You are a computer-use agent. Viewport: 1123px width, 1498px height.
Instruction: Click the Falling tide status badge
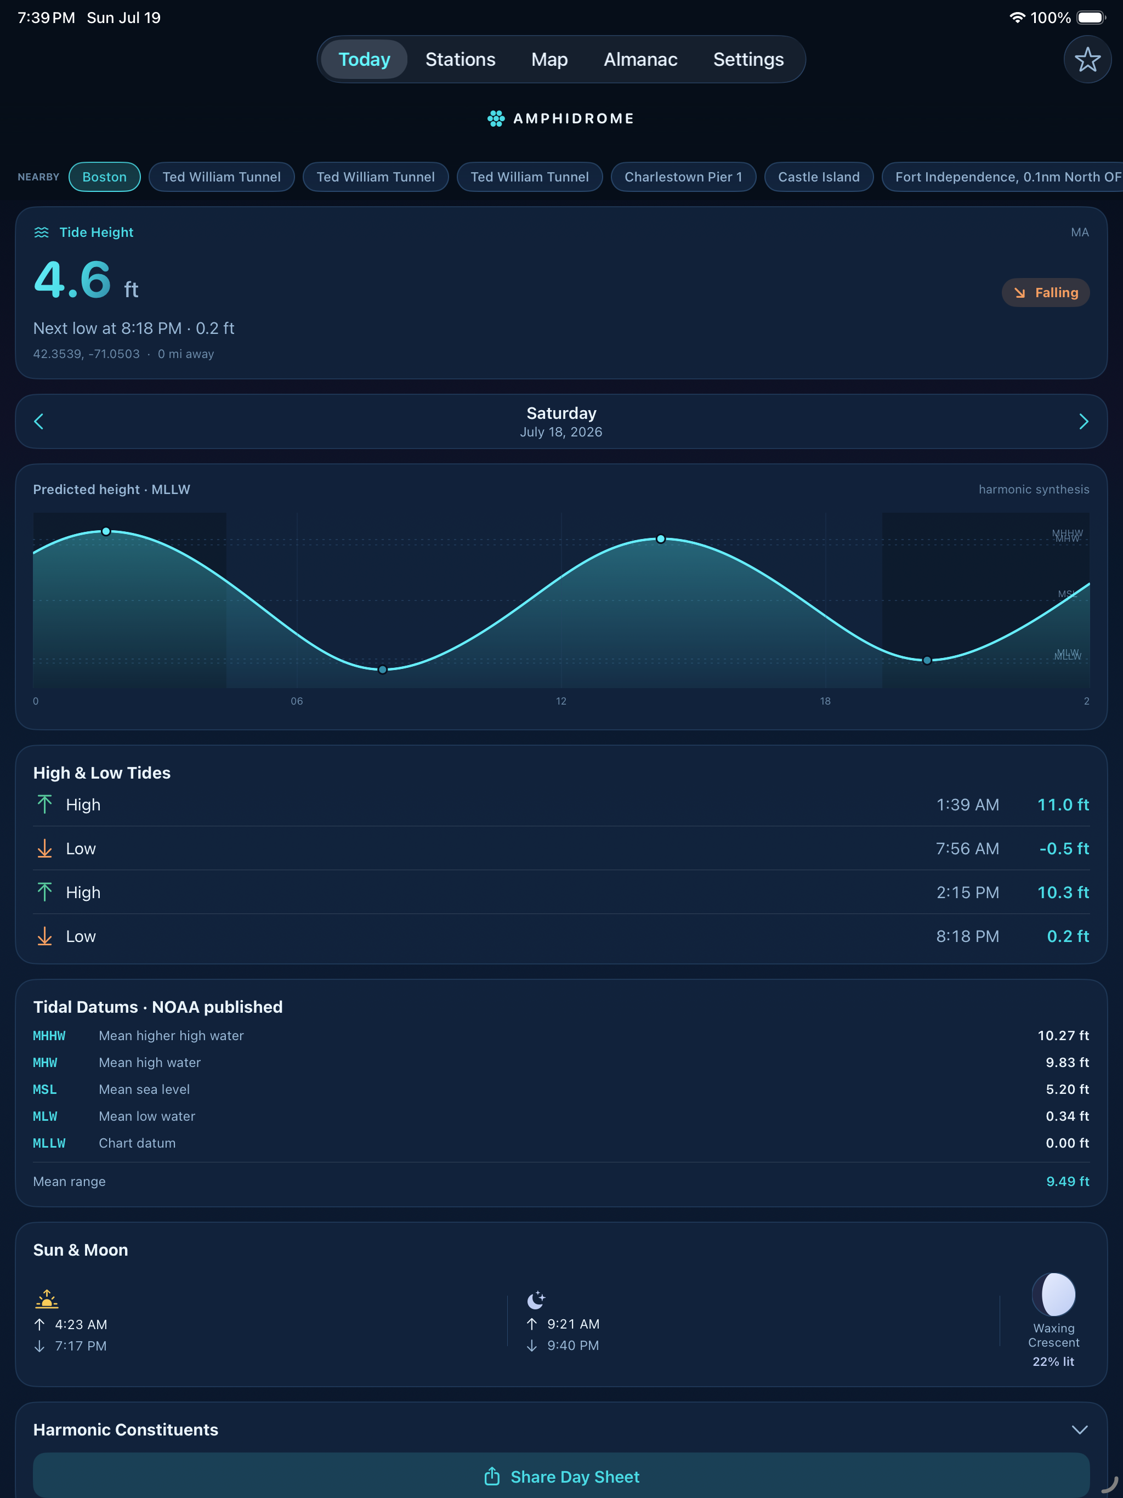pos(1046,293)
